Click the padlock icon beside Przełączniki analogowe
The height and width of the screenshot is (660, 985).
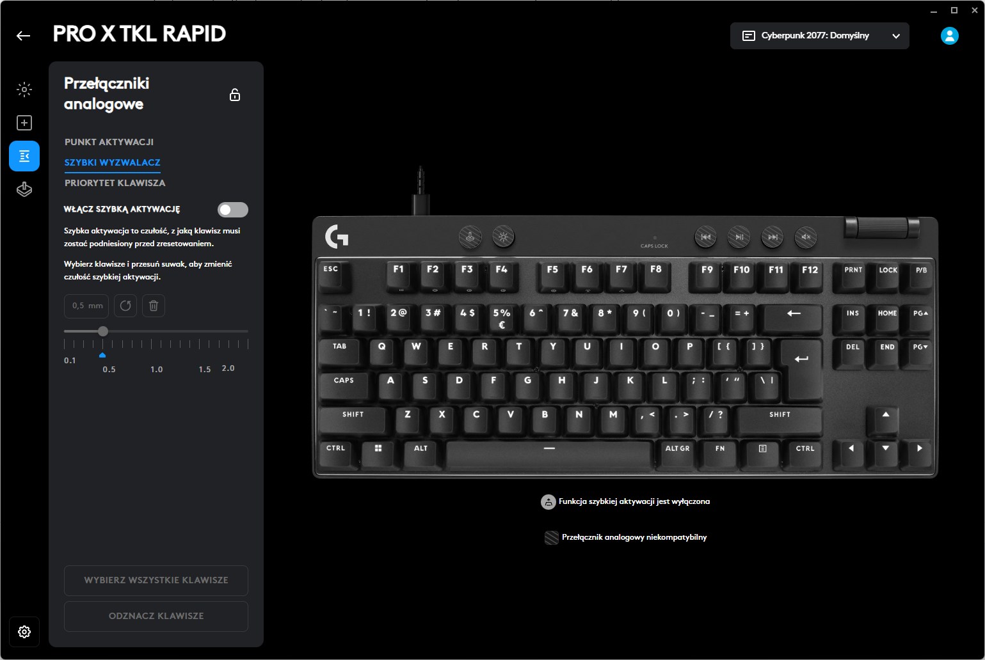235,95
